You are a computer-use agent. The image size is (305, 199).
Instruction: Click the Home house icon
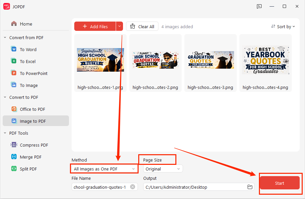click(14, 24)
